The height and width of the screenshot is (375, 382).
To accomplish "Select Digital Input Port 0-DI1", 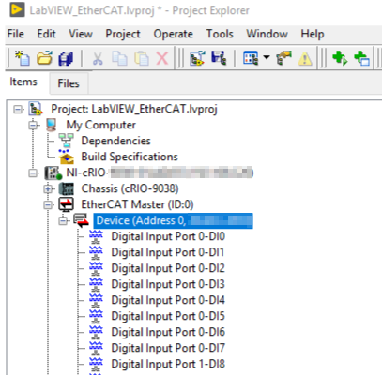I will coord(168,252).
